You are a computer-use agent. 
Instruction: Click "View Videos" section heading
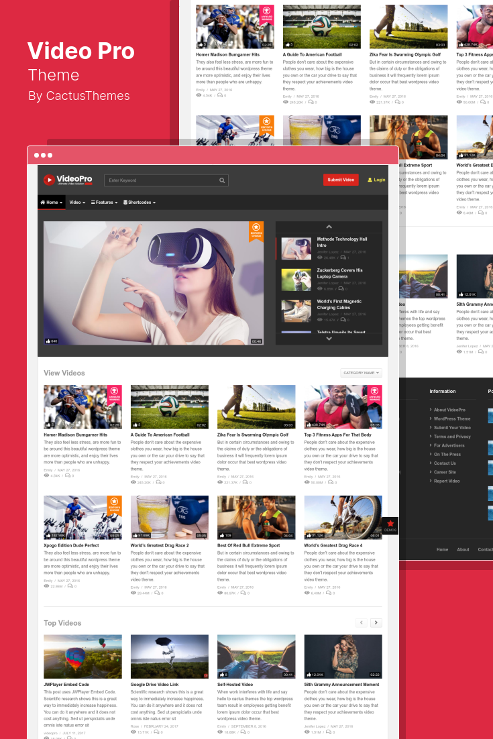(x=64, y=373)
